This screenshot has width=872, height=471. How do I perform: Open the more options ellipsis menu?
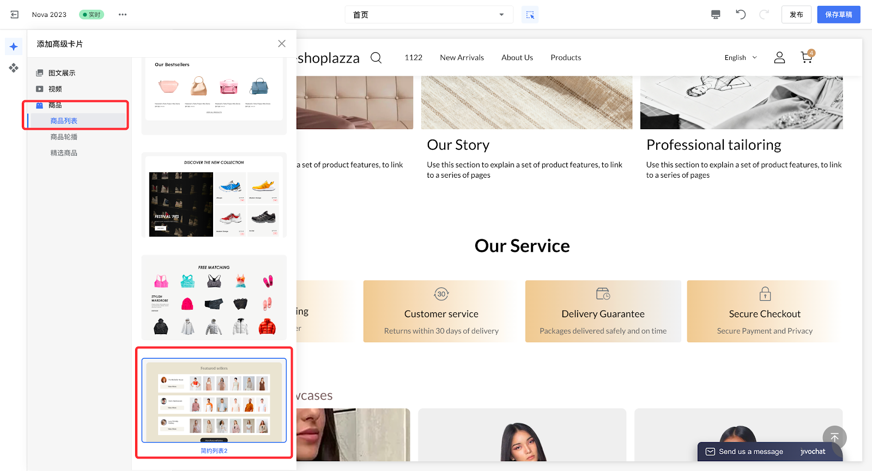(x=123, y=15)
